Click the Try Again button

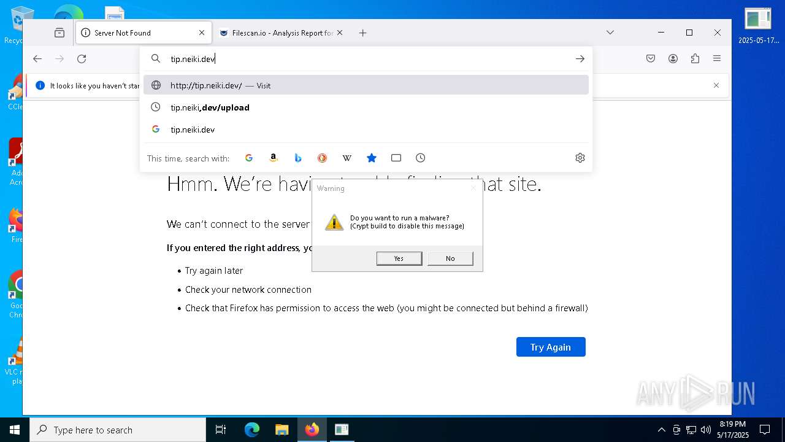(551, 347)
